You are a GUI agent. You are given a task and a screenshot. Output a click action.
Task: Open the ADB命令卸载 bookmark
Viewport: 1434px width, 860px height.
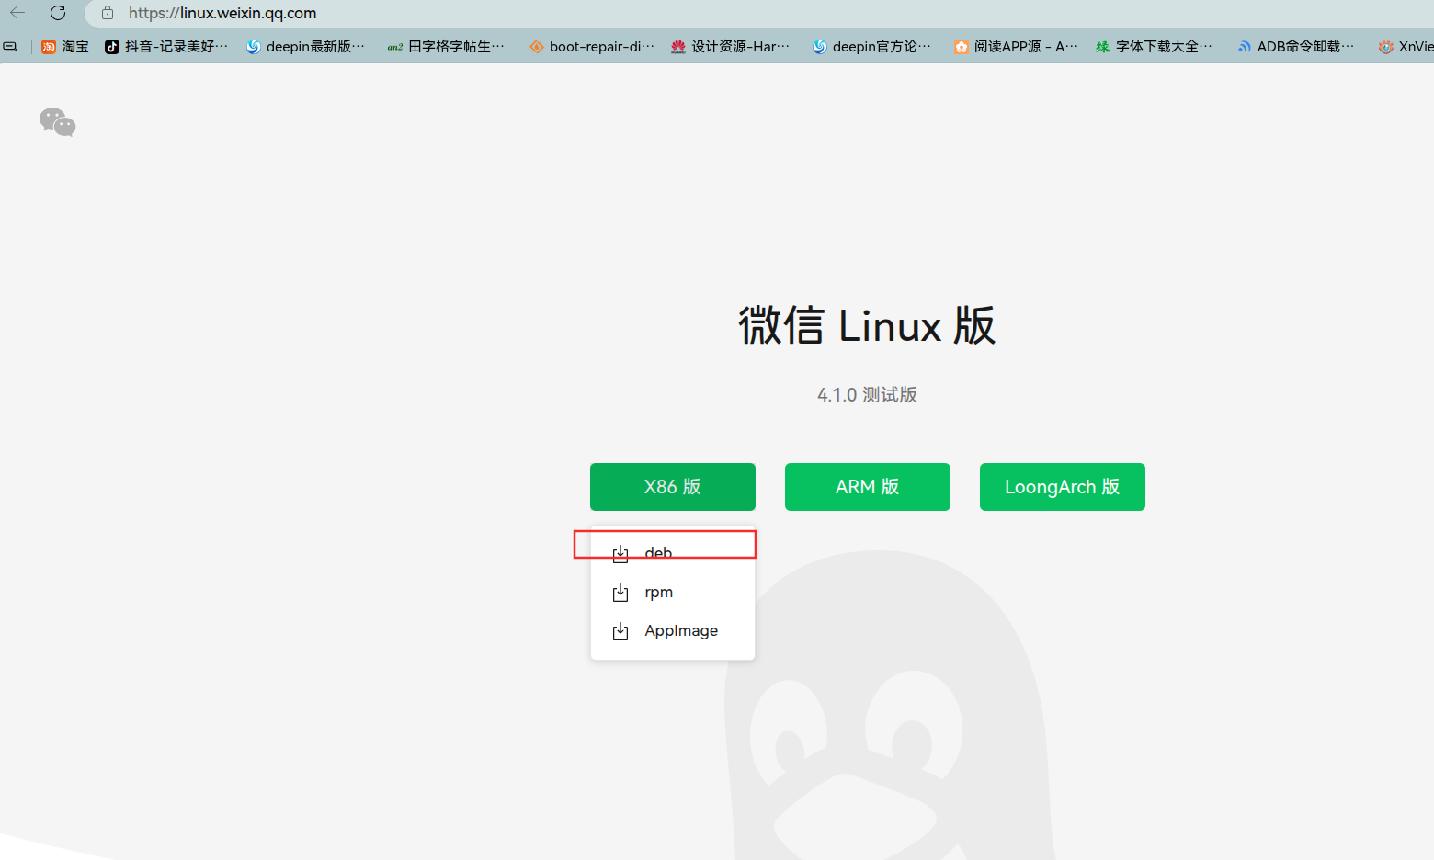pyautogui.click(x=1295, y=46)
